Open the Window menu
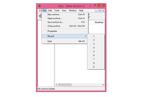147x97 pixels. [x=72, y=10]
